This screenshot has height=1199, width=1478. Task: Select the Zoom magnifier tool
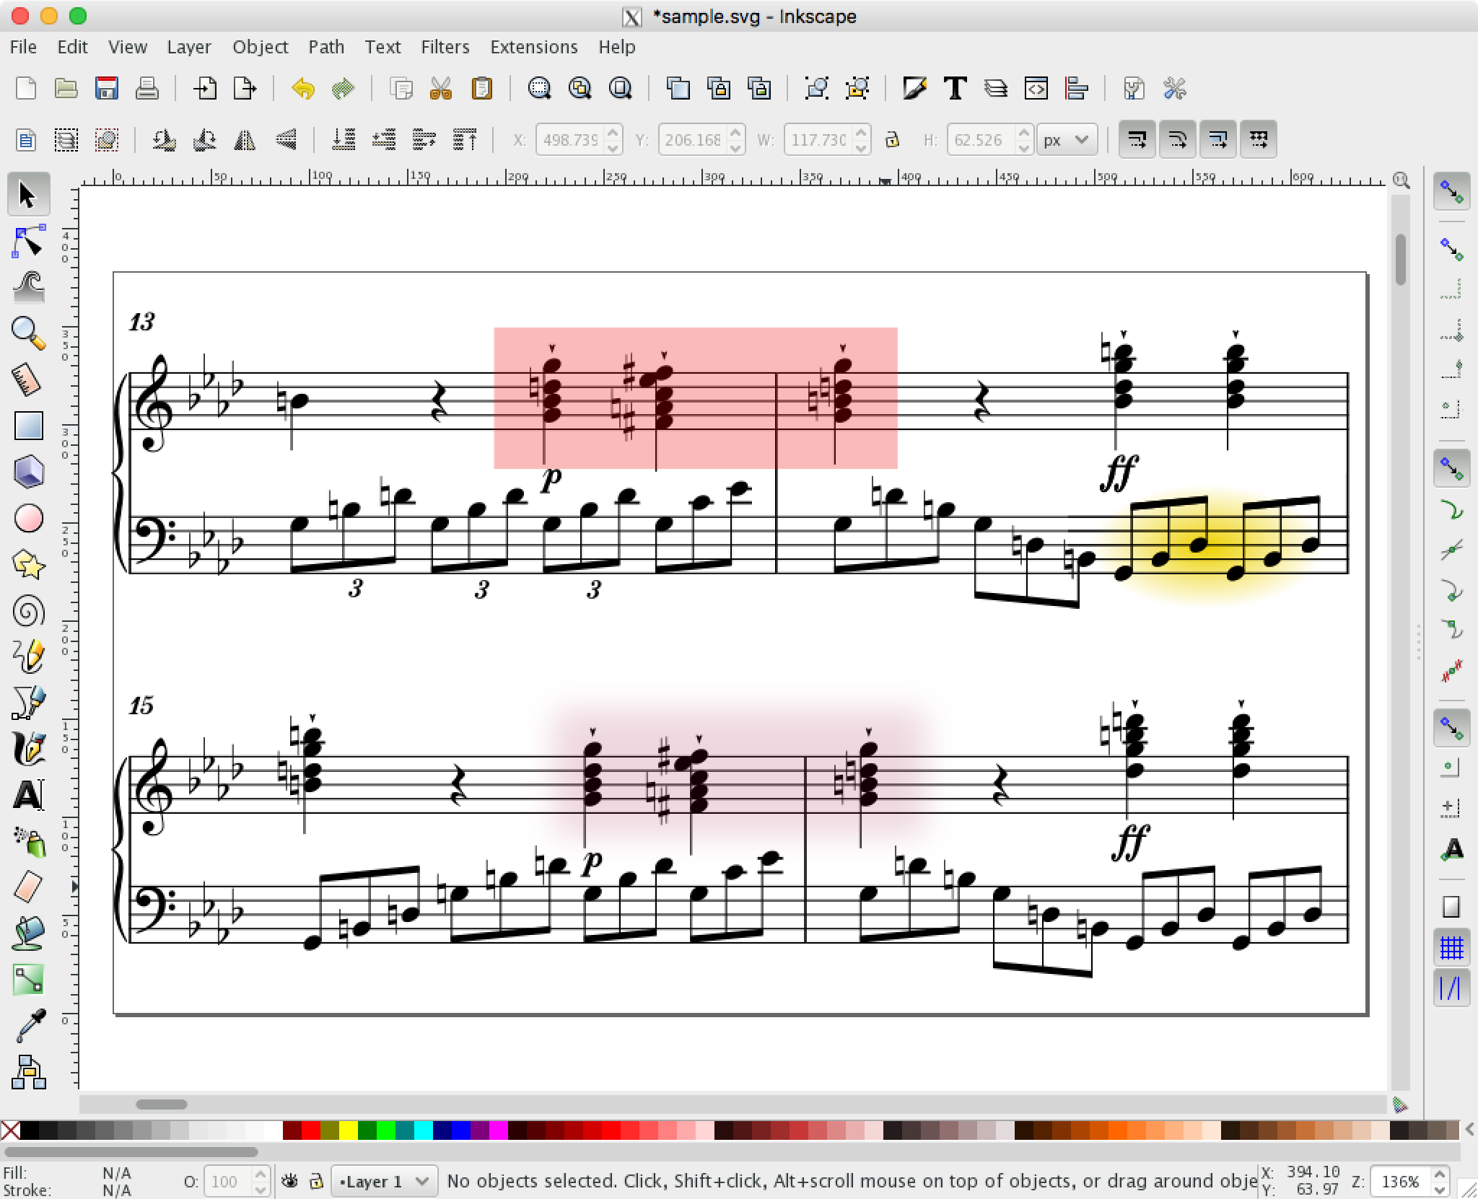pos(28,333)
